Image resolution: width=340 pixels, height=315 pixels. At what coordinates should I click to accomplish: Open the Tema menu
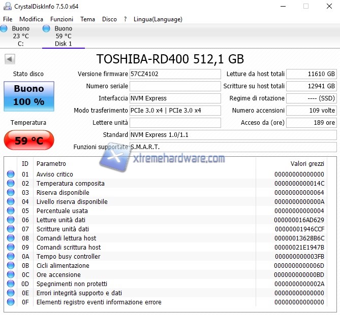tap(87, 19)
